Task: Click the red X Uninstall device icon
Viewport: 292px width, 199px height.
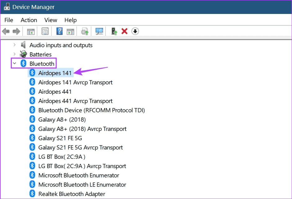Action: pyautogui.click(x=124, y=31)
